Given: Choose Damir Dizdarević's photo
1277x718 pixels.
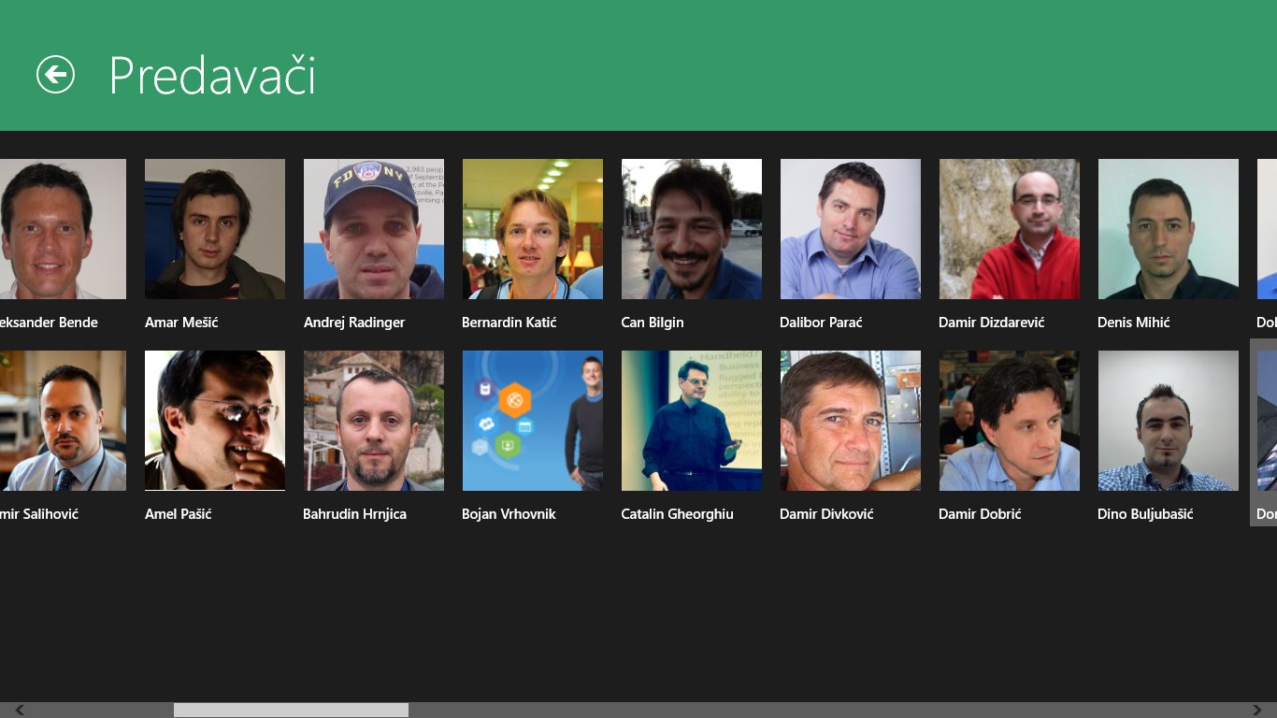Looking at the screenshot, I should pyautogui.click(x=1010, y=229).
